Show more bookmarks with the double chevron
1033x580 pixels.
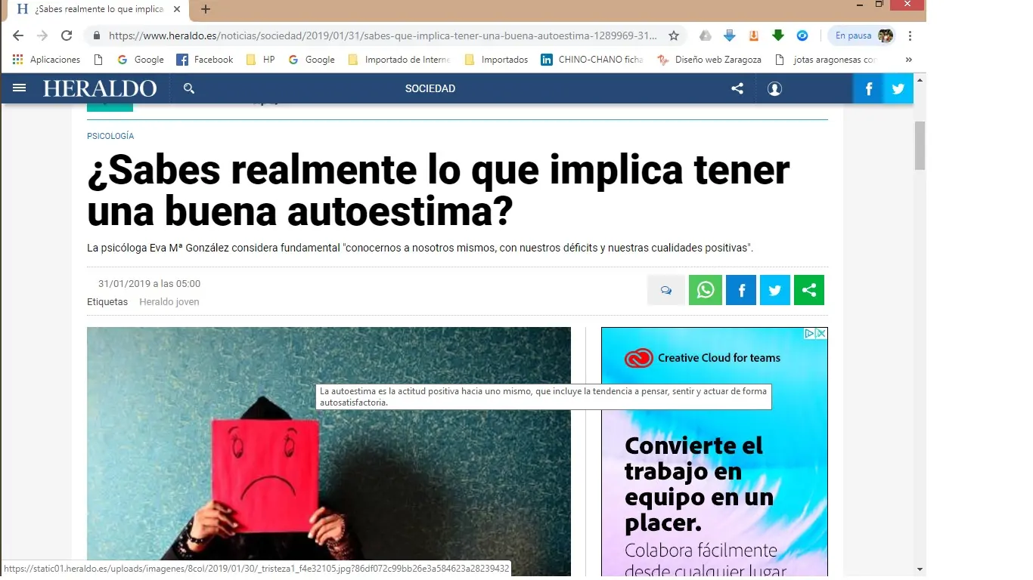pyautogui.click(x=908, y=60)
